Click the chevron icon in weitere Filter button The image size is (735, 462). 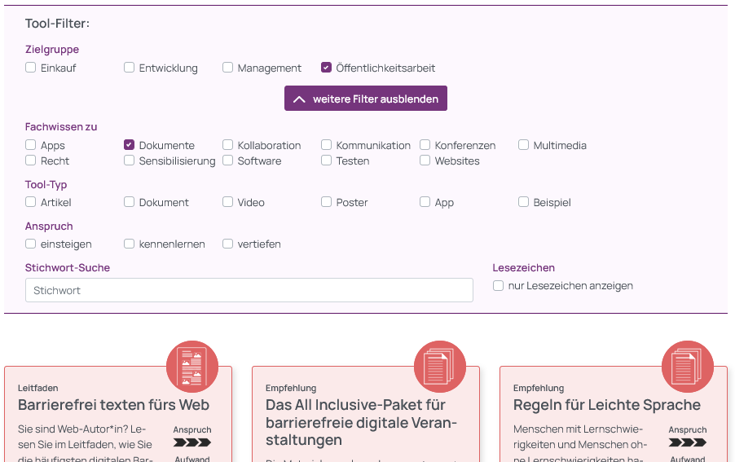pos(299,99)
